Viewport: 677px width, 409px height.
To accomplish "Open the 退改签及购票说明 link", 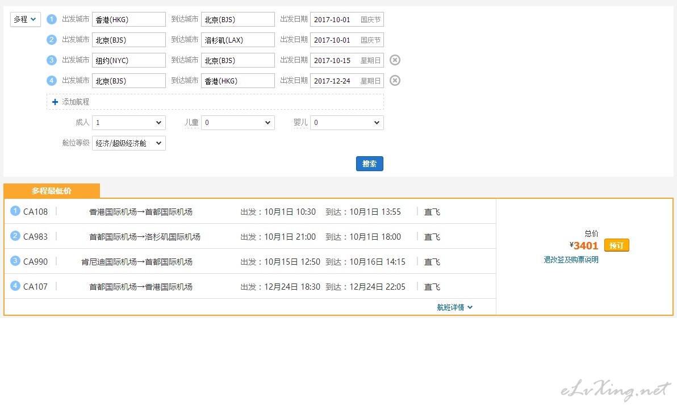I will point(571,260).
